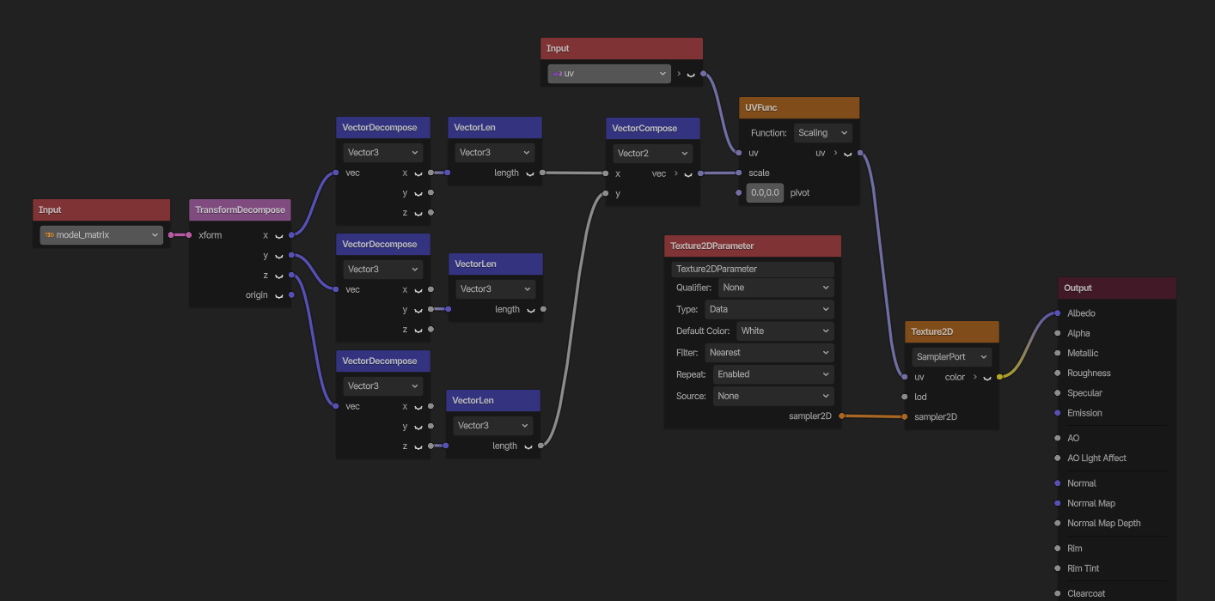Toggle preview eye on UVFunc uv output
The height and width of the screenshot is (601, 1215).
pyautogui.click(x=847, y=154)
